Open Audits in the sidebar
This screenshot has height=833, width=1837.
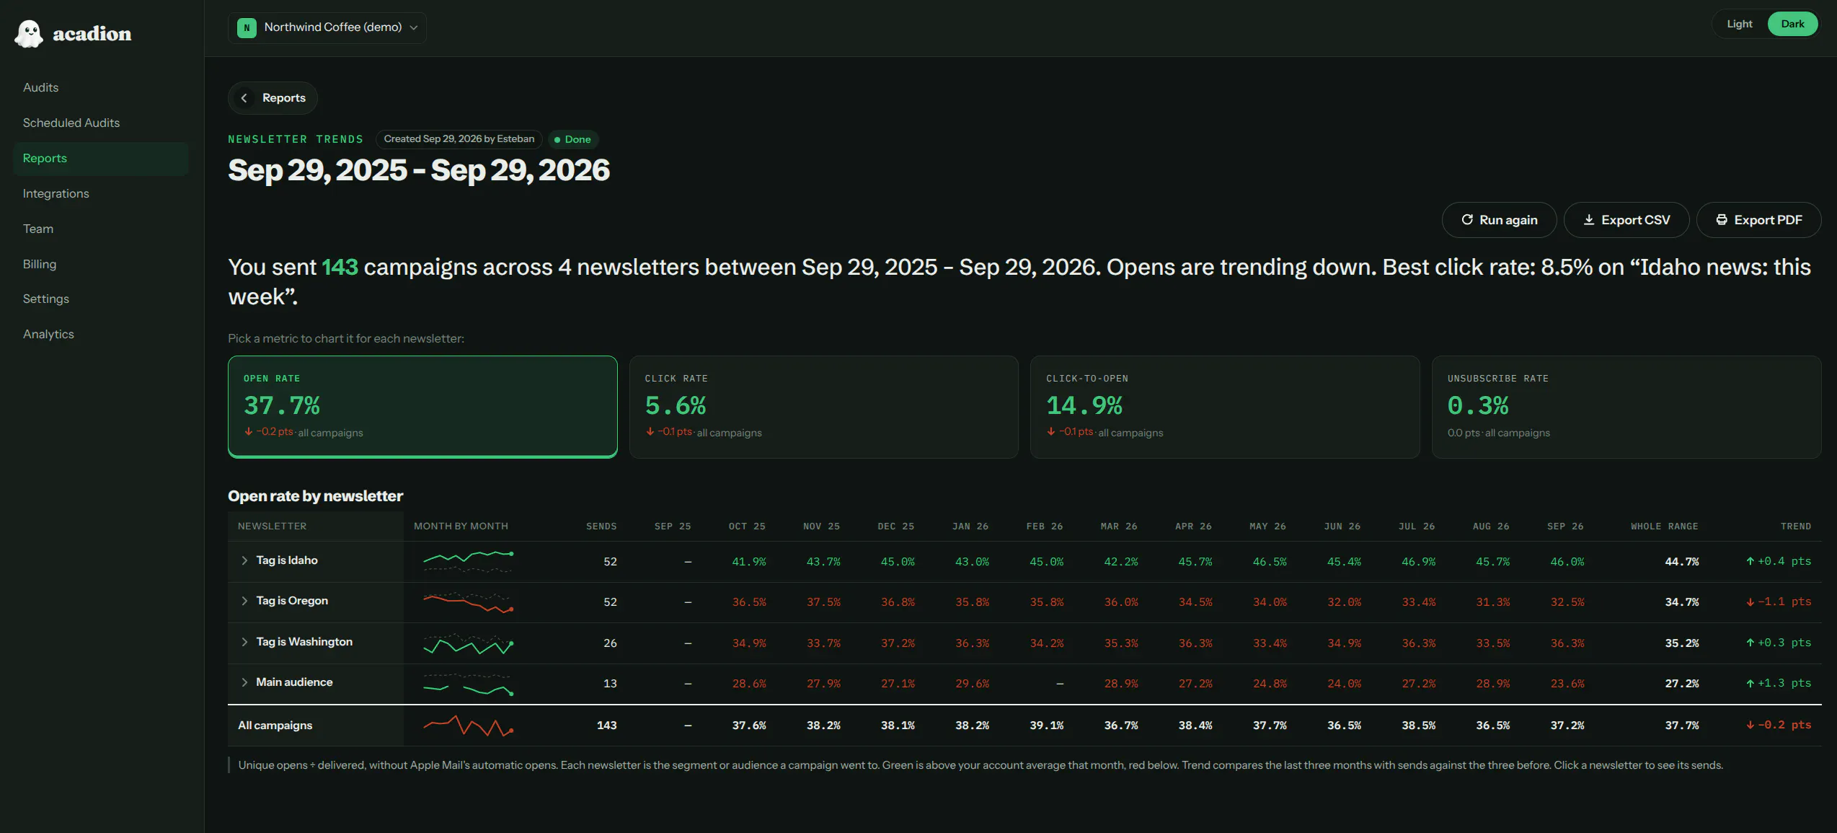click(101, 87)
